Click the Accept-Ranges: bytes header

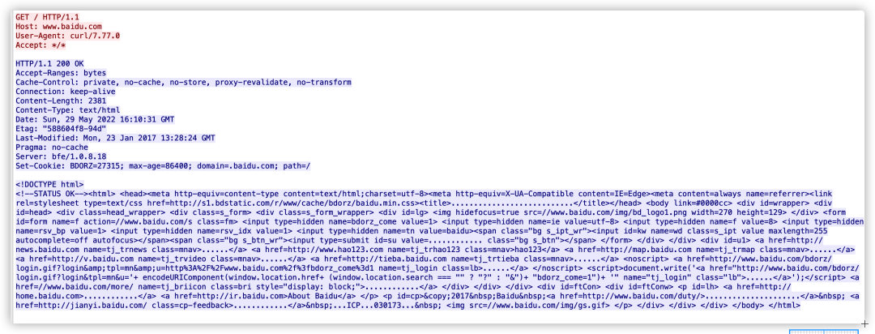point(60,73)
